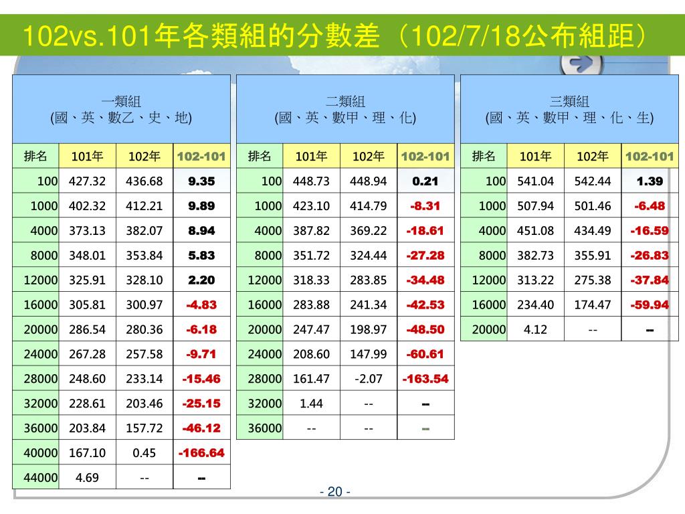This screenshot has height=514, width=685.
Task: Select cell '4.12' in group three table
Action: pyautogui.click(x=536, y=329)
